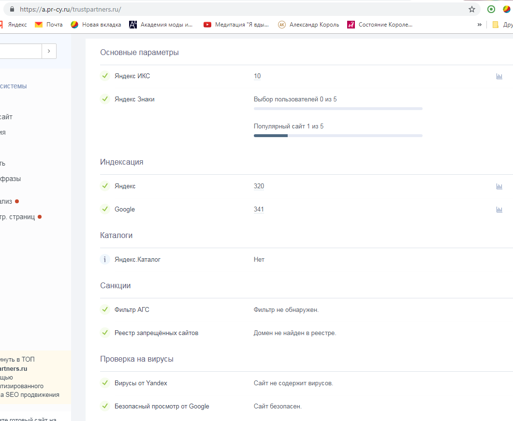Click the Проверка на вирусы heading
This screenshot has height=421, width=513.
pyautogui.click(x=137, y=359)
